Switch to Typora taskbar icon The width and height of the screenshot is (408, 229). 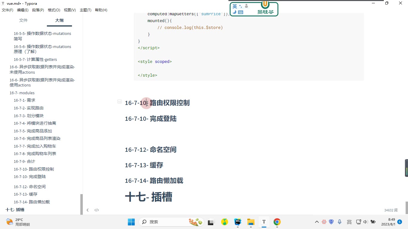pos(264,222)
